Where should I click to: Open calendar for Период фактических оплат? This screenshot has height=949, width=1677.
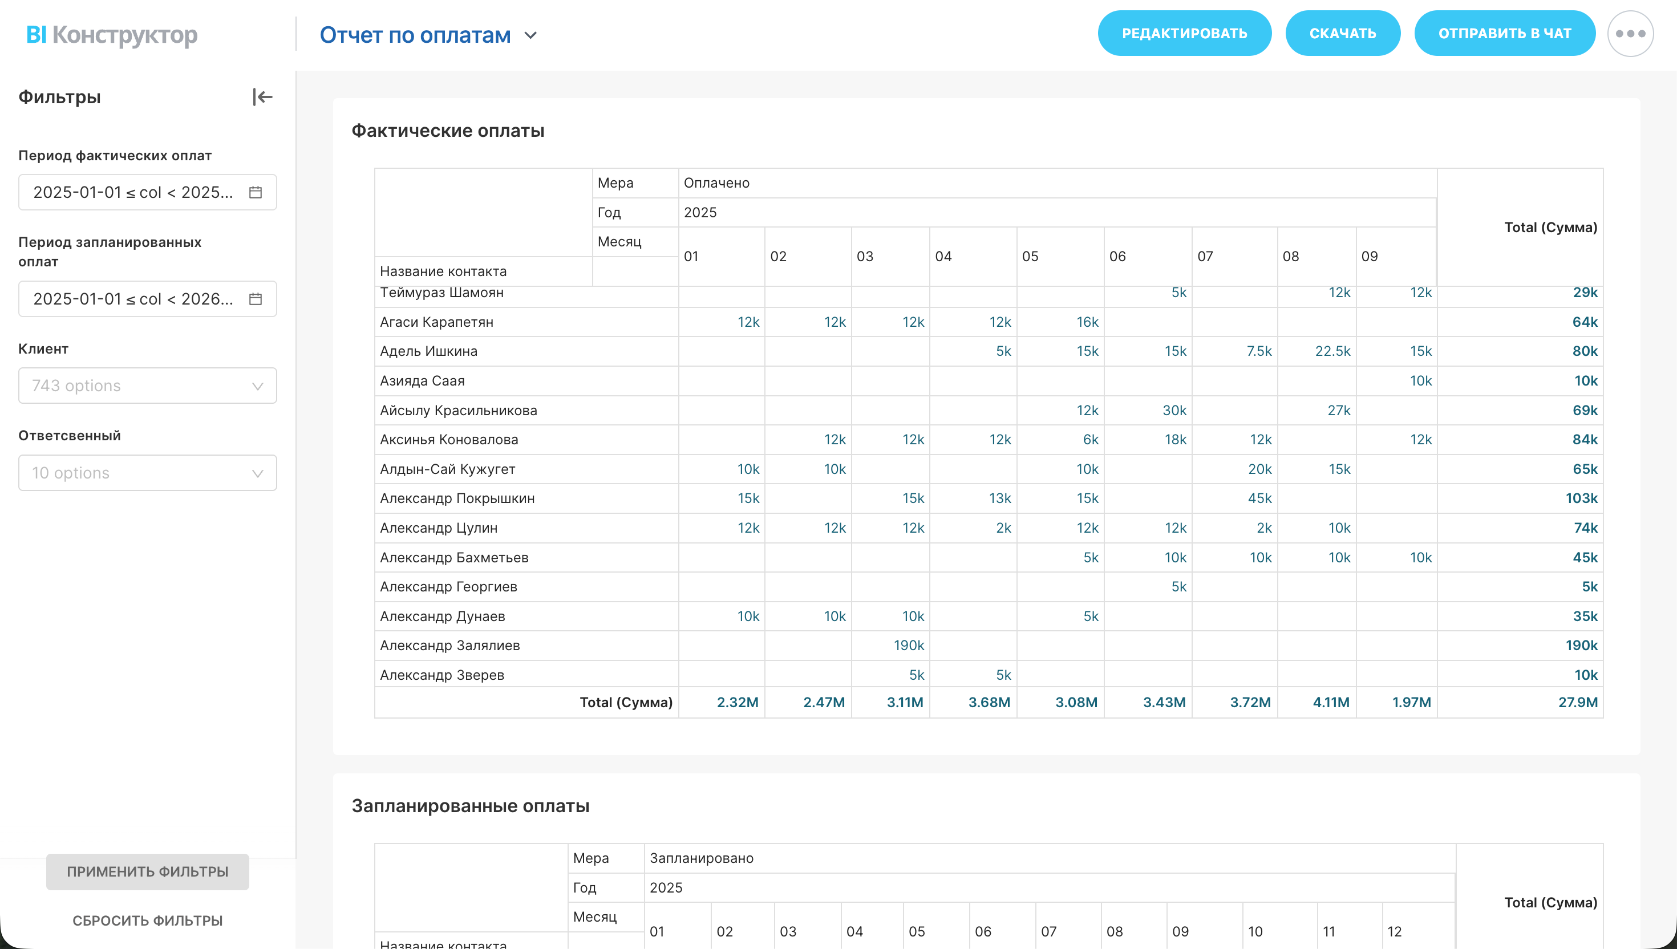(x=256, y=192)
